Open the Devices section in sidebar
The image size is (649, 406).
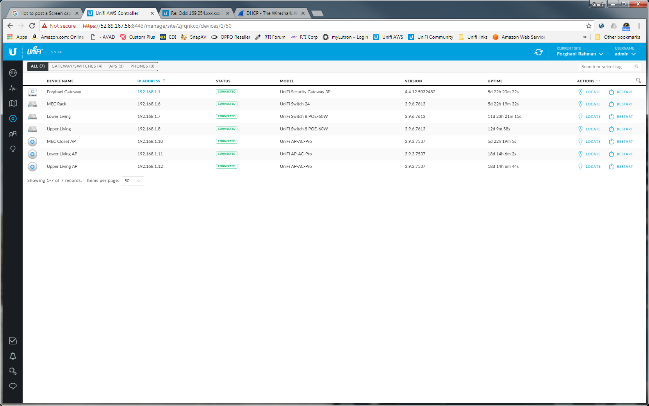pyautogui.click(x=13, y=119)
